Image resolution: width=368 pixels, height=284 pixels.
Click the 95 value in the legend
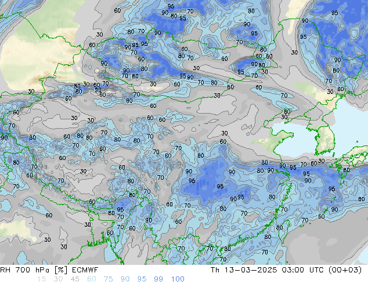pyautogui.click(x=142, y=279)
